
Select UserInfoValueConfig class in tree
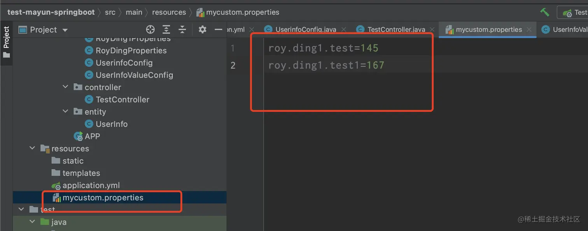[x=134, y=75]
